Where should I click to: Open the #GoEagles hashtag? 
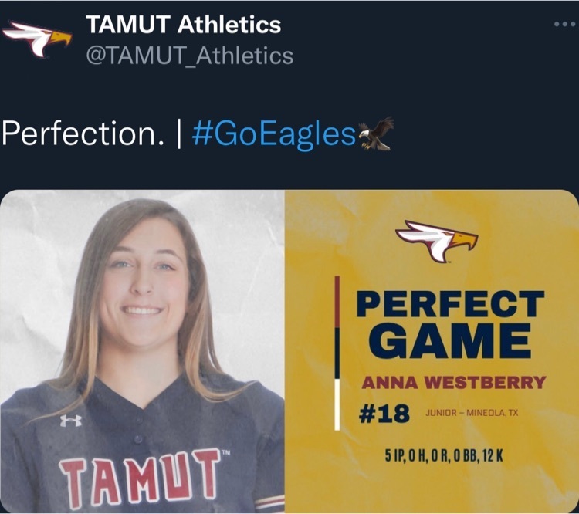273,135
